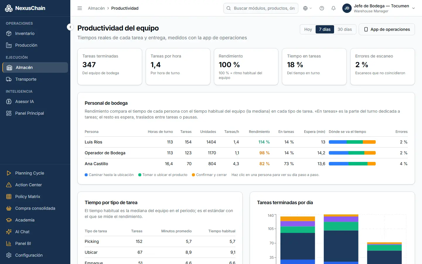Click the Tareas/h column header

232,132
